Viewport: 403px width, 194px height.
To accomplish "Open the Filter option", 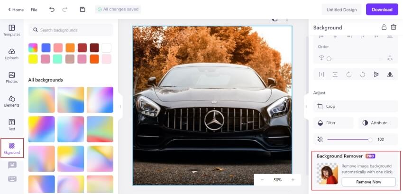I will [x=333, y=123].
